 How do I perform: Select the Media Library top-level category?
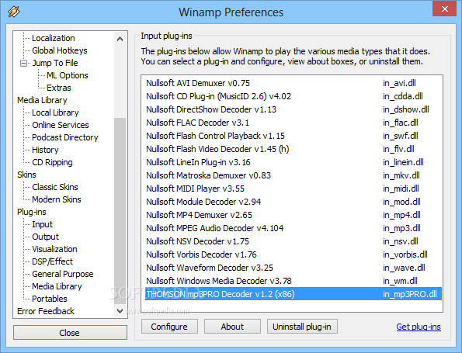pos(42,100)
